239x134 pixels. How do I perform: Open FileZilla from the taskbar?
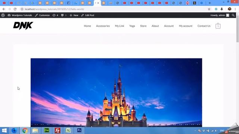pos(58,131)
